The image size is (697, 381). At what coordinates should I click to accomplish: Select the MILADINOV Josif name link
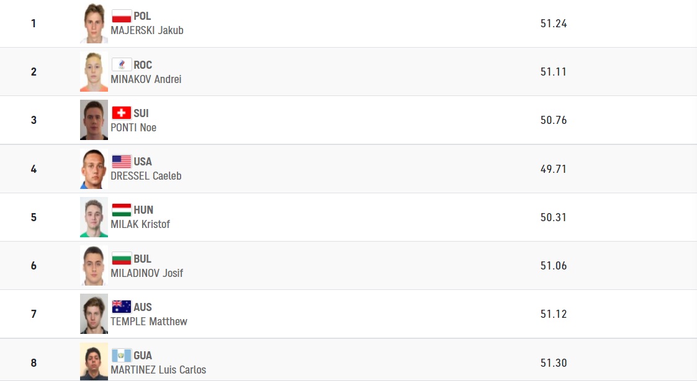tap(146, 273)
